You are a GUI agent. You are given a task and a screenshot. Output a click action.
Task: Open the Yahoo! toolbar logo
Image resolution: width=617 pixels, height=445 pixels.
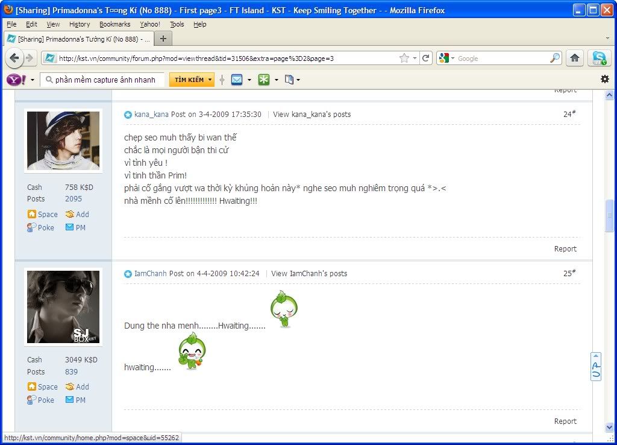point(16,80)
